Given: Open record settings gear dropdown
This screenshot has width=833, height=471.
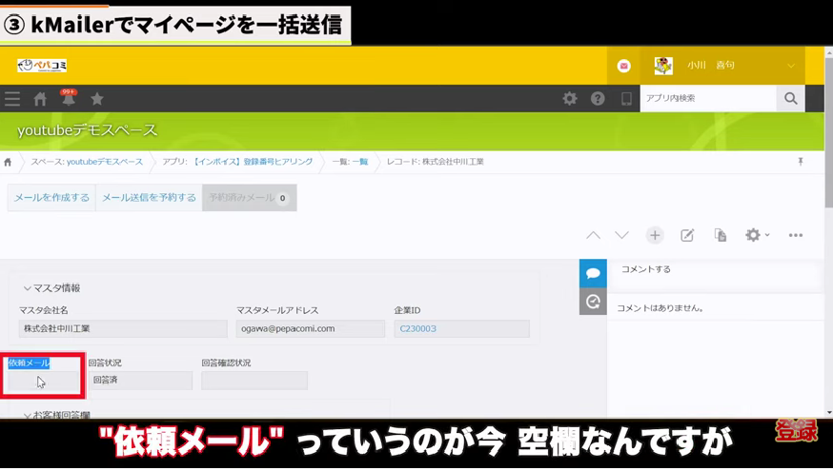Looking at the screenshot, I should click(757, 235).
